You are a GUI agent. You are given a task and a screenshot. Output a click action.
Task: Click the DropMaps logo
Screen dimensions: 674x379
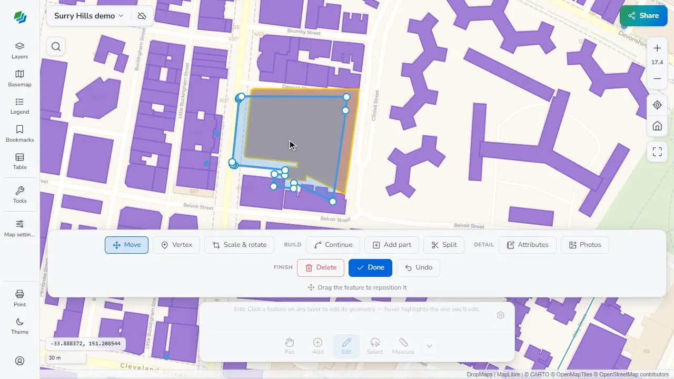click(x=20, y=17)
